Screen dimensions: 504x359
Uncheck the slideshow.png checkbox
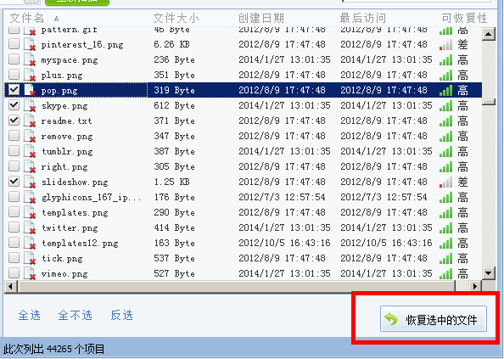(x=14, y=182)
